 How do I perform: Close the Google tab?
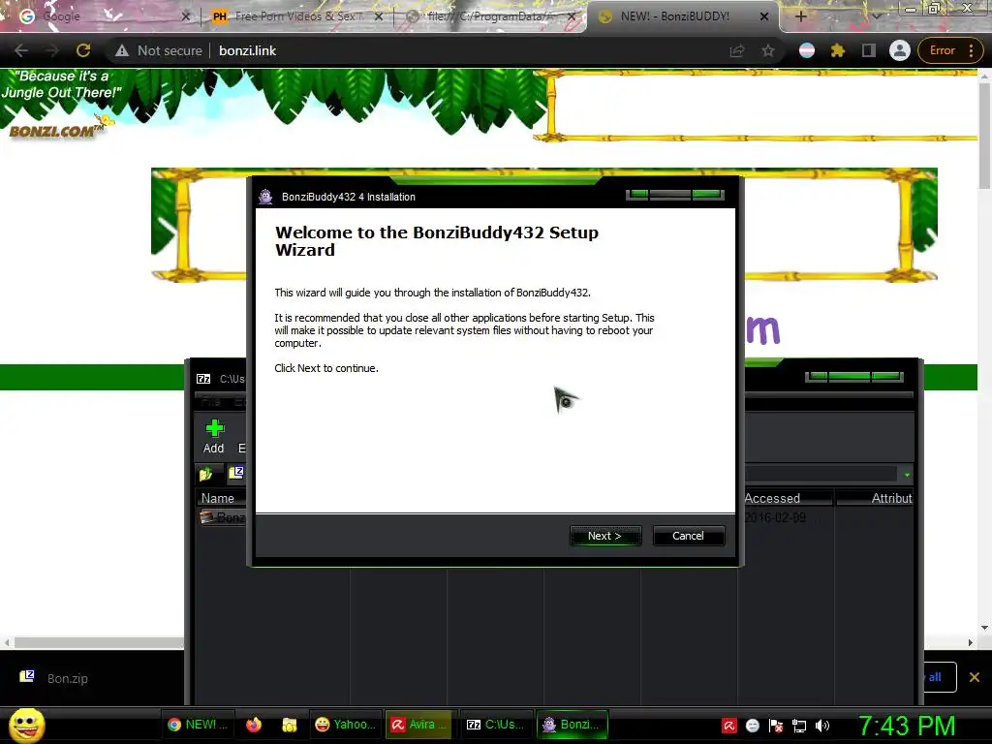pyautogui.click(x=186, y=16)
